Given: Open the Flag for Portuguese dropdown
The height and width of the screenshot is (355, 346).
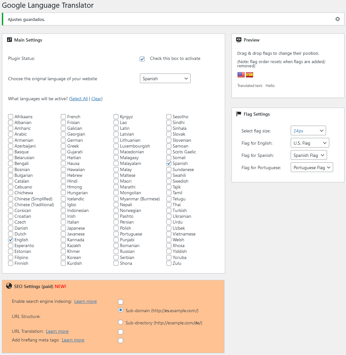Looking at the screenshot, I should pos(311,168).
